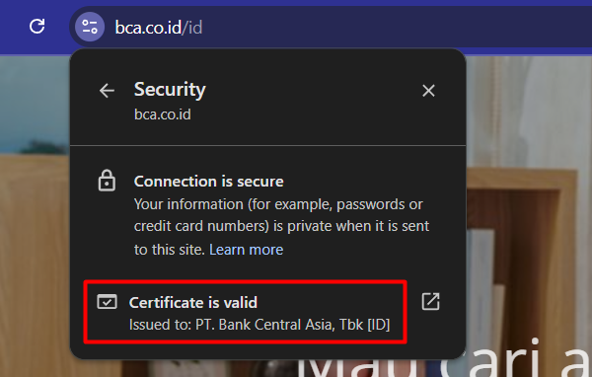
Task: Click the /id path portion of URL
Action: coord(192,28)
